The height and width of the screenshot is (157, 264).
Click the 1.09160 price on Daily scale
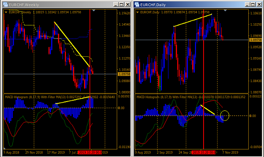(256, 58)
